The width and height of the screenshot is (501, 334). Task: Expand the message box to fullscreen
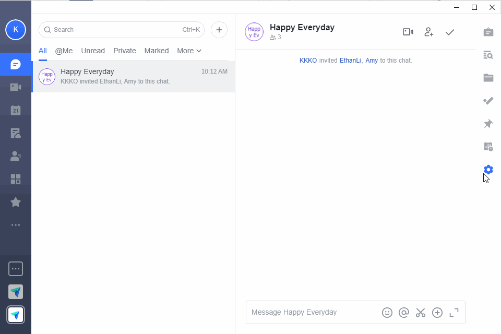[454, 312]
